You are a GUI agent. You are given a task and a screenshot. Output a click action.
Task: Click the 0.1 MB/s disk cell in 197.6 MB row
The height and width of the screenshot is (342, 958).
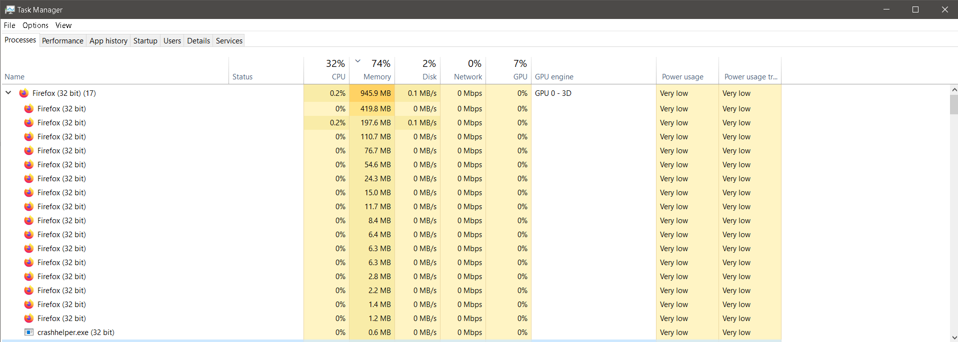click(x=417, y=122)
